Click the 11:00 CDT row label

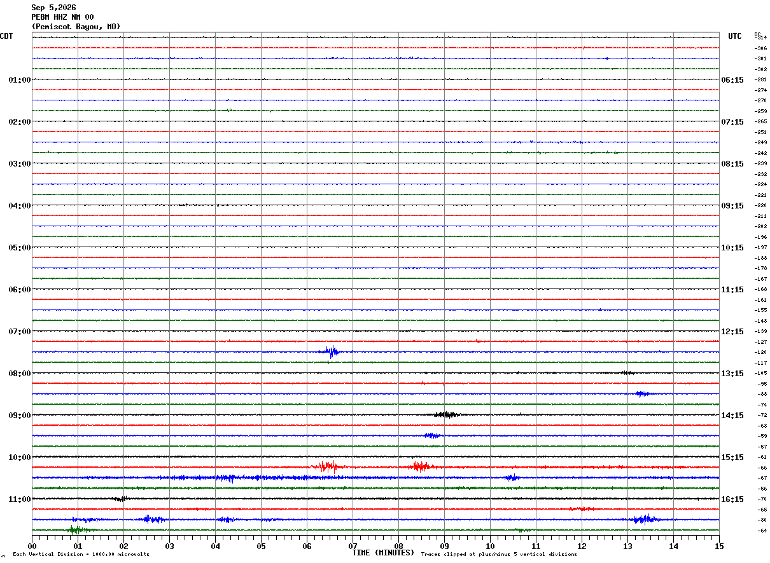19,499
